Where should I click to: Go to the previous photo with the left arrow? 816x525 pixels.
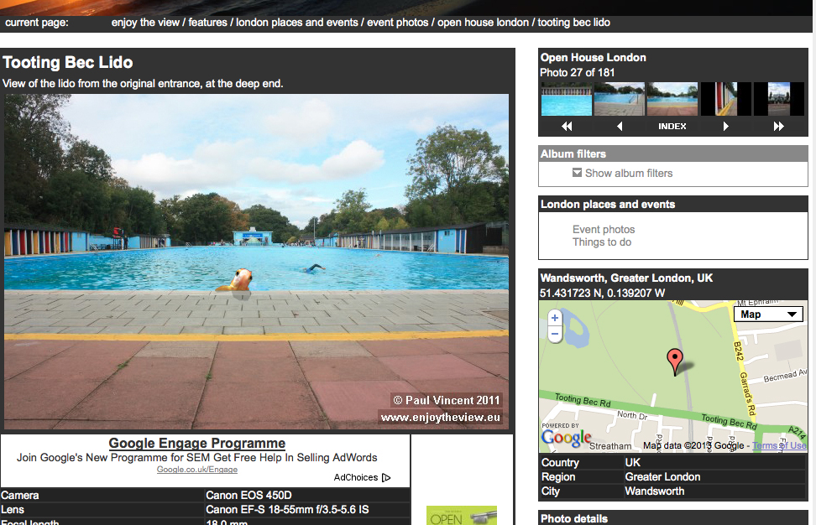click(620, 127)
